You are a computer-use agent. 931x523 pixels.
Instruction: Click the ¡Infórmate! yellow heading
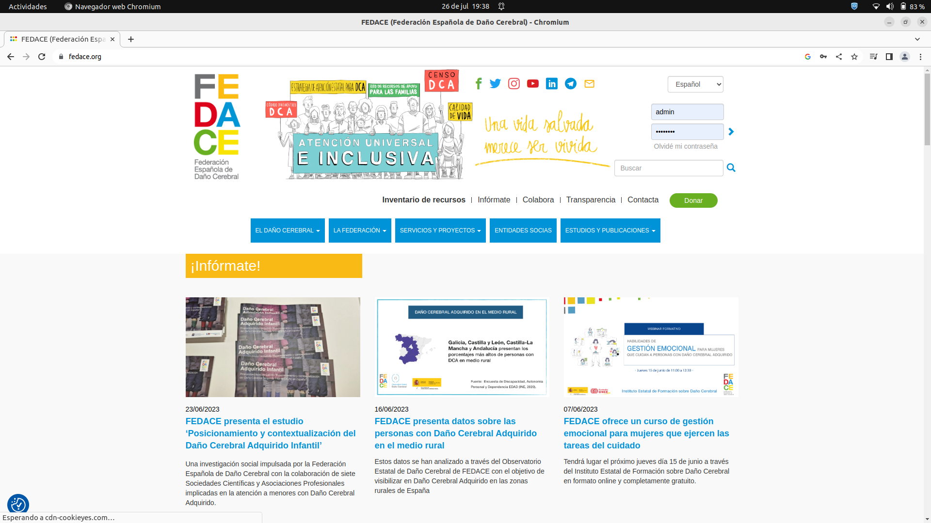tap(273, 266)
